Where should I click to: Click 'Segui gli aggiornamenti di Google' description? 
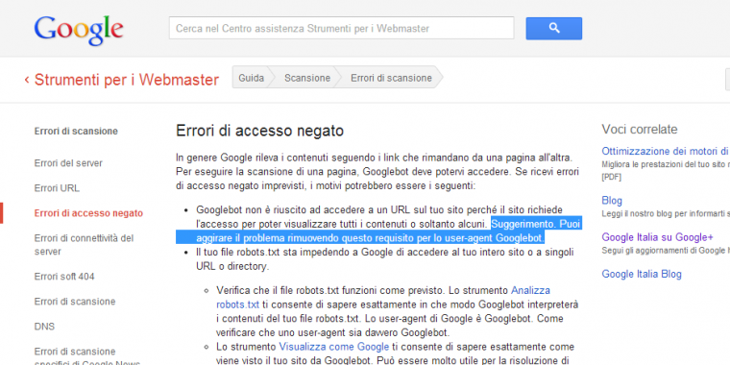point(665,250)
